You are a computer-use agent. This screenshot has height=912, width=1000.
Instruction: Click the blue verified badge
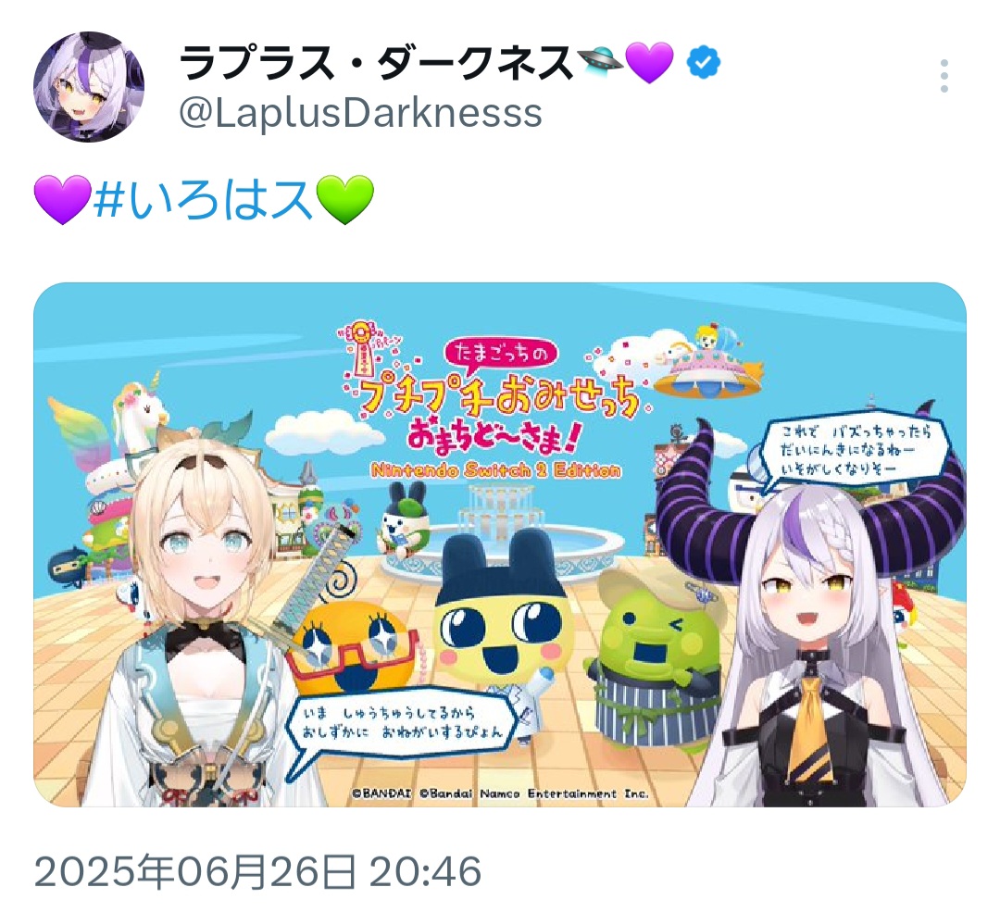pyautogui.click(x=704, y=63)
